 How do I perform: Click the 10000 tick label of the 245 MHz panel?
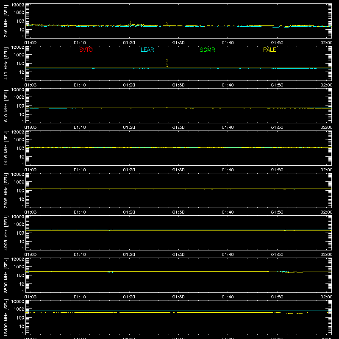(x=18, y=5)
